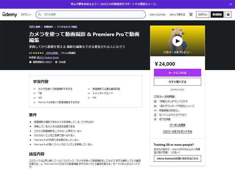Click the 'シャッタースピード' item
The height and width of the screenshot is (169, 235).
point(103,93)
